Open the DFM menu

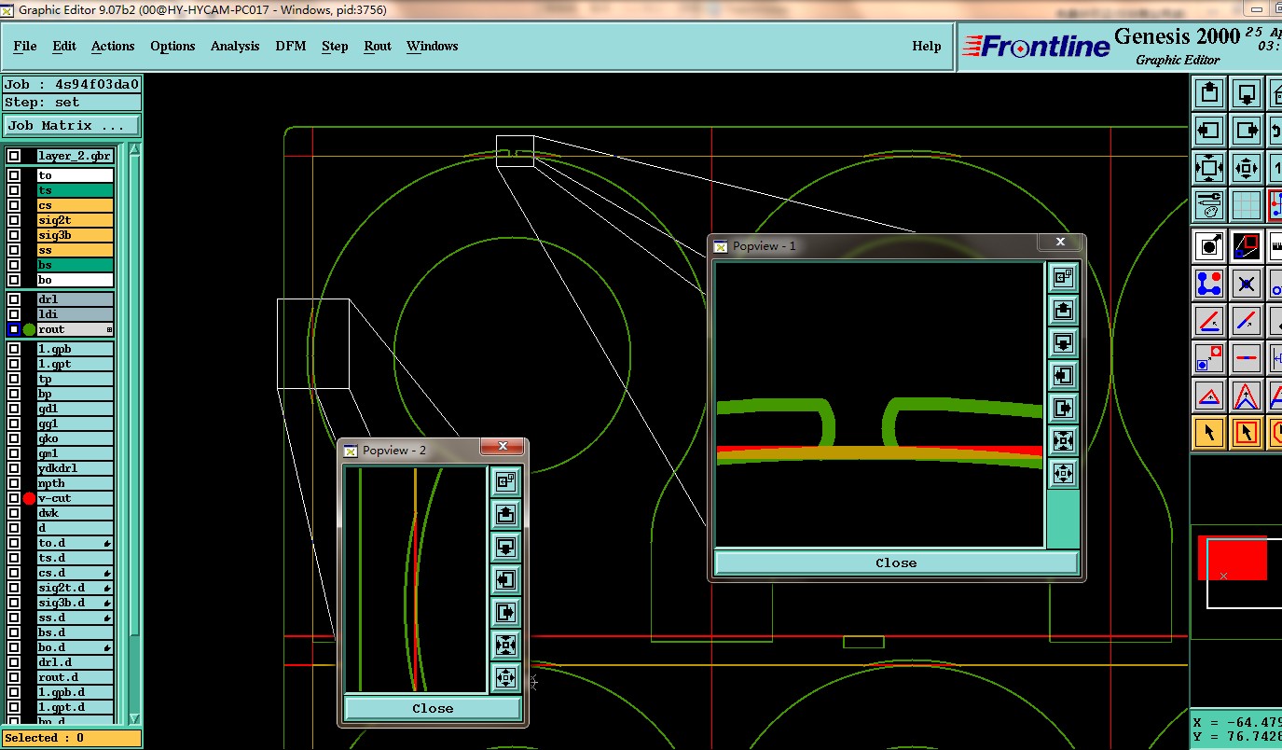coord(290,46)
